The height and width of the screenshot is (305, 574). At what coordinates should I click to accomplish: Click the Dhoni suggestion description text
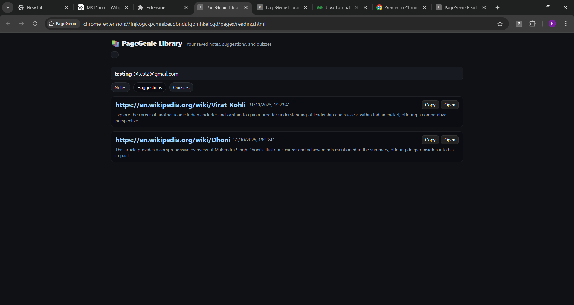pyautogui.click(x=284, y=153)
